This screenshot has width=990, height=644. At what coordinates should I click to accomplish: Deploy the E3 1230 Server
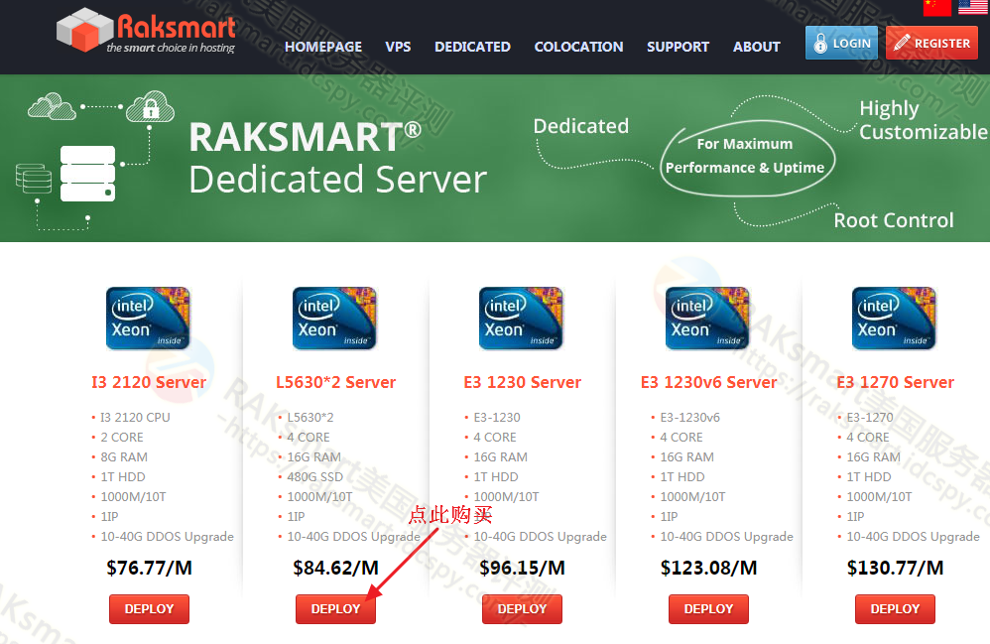(522, 609)
